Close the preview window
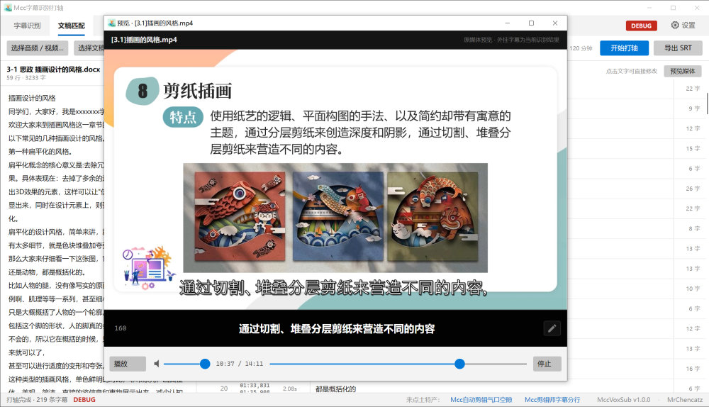Image resolution: width=709 pixels, height=407 pixels. (555, 23)
